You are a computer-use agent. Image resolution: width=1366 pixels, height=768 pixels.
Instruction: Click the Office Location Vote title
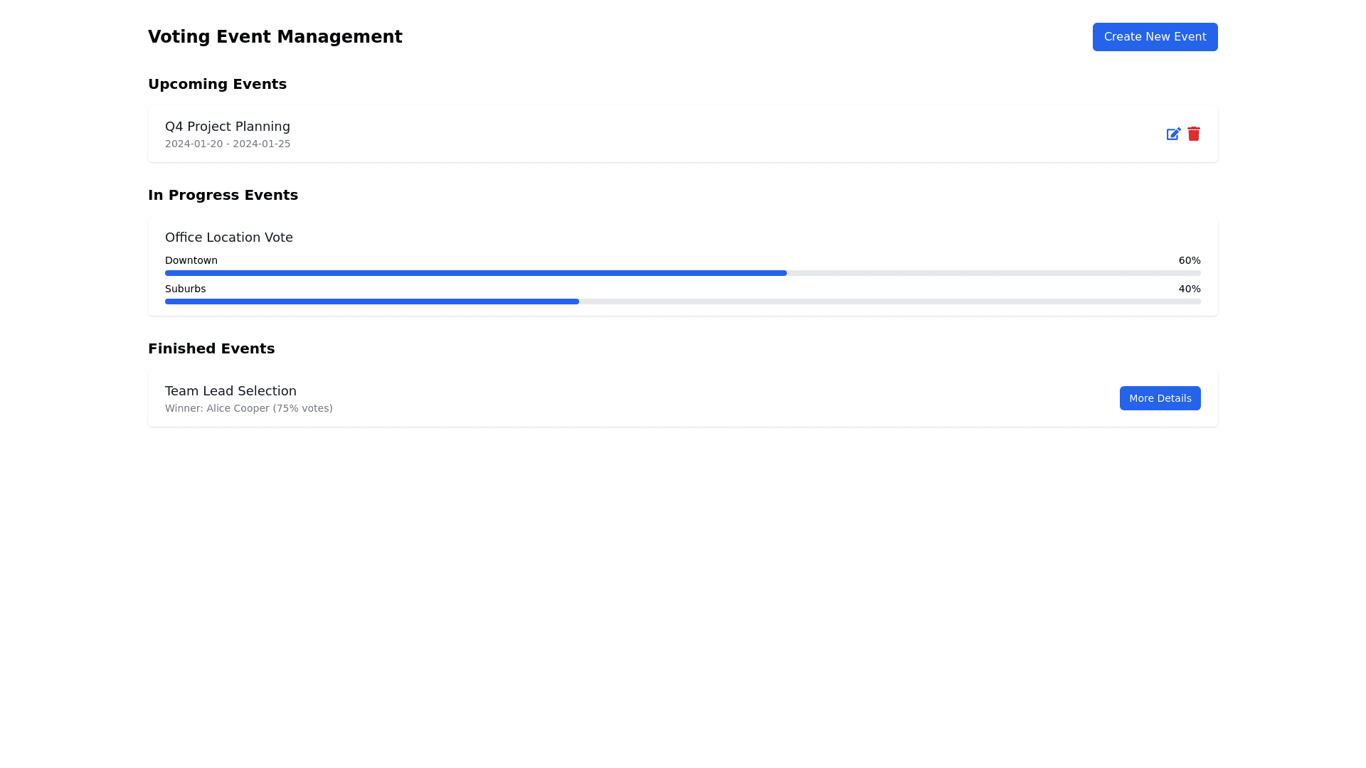click(x=229, y=238)
